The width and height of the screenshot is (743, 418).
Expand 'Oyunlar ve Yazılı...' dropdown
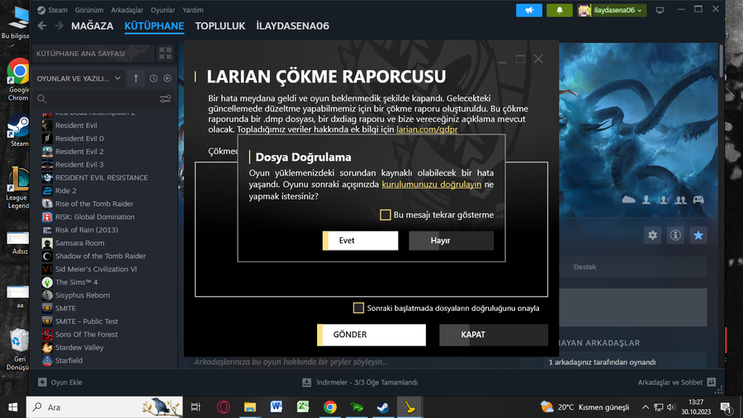click(x=78, y=78)
